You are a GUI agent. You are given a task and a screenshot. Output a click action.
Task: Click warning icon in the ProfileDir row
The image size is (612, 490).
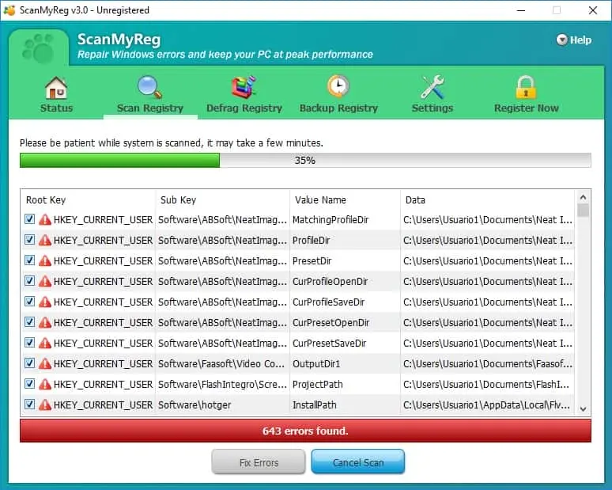tap(45, 240)
